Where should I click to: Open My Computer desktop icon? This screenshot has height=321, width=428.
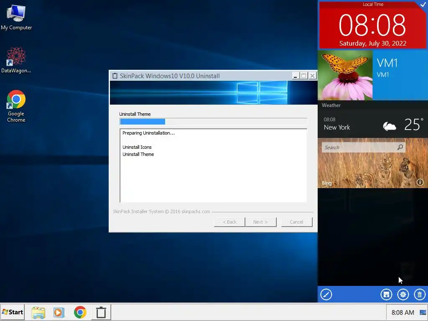point(16,17)
